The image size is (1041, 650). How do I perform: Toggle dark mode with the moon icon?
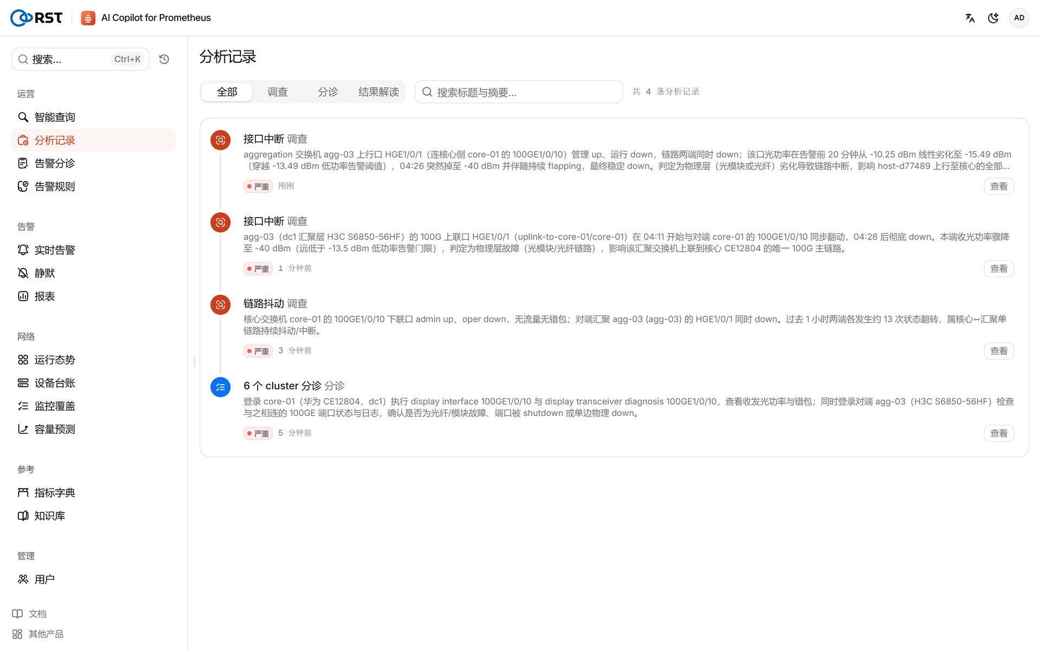(x=993, y=18)
